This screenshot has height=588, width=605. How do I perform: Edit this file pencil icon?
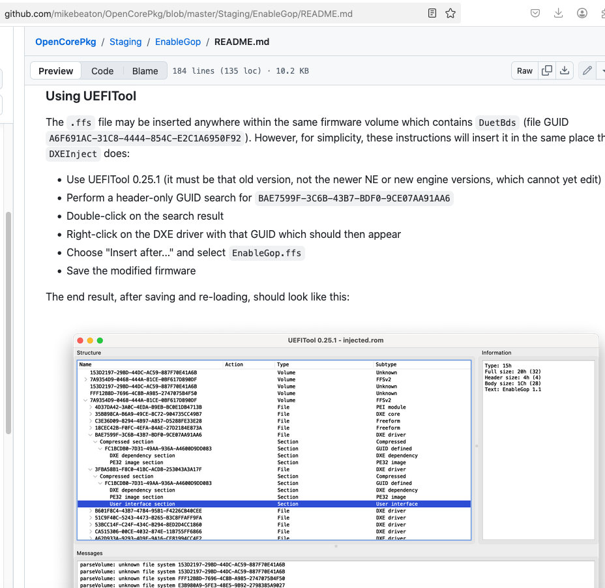587,70
